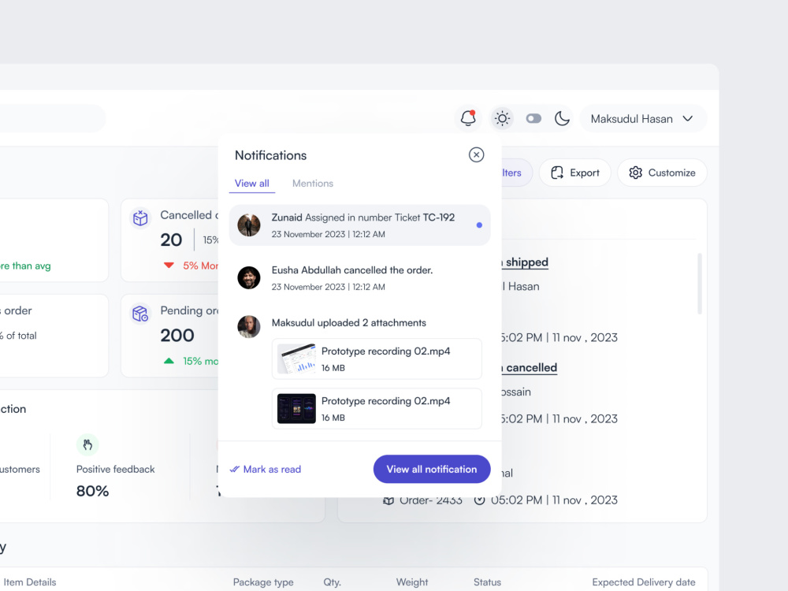Click the activity panel scrollbar
The width and height of the screenshot is (788, 591).
700,284
